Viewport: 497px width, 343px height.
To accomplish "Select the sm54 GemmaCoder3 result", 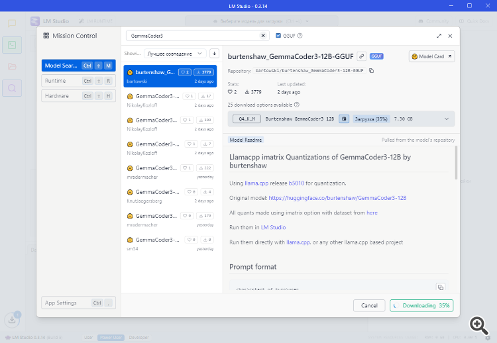I will point(170,244).
